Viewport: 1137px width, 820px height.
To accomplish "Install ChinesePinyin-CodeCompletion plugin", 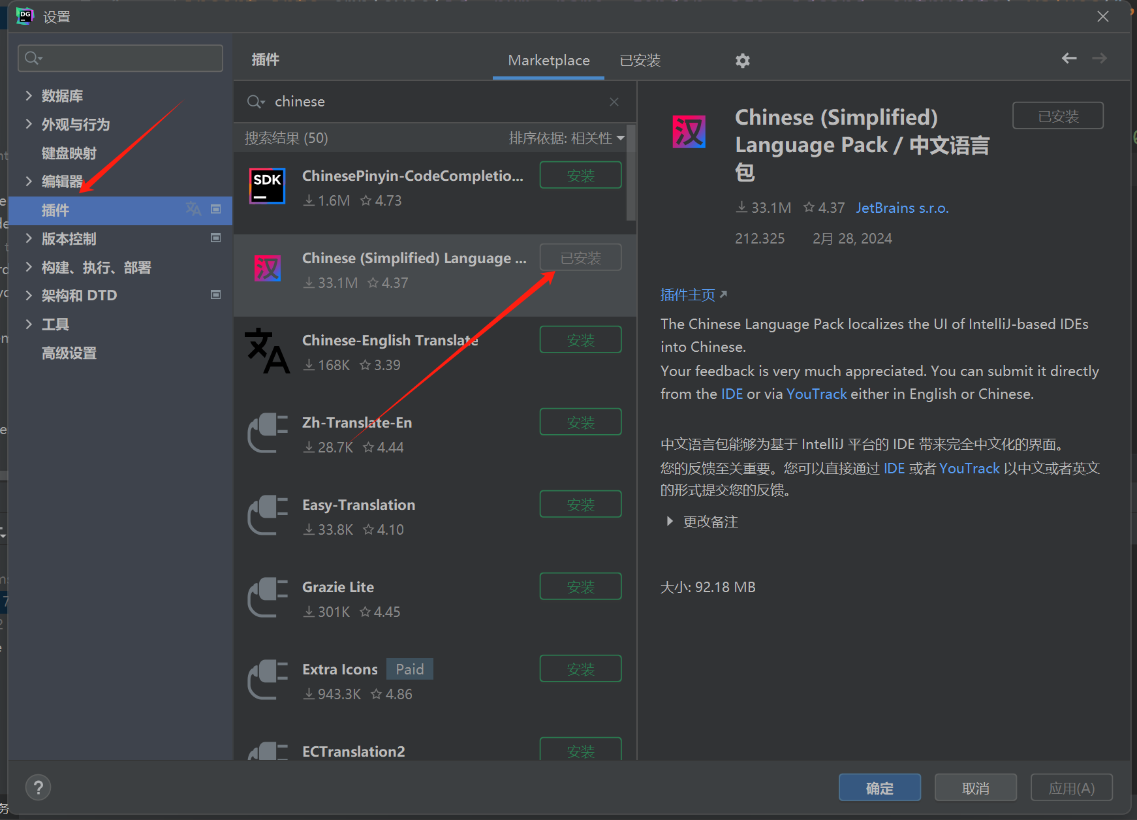I will [580, 176].
